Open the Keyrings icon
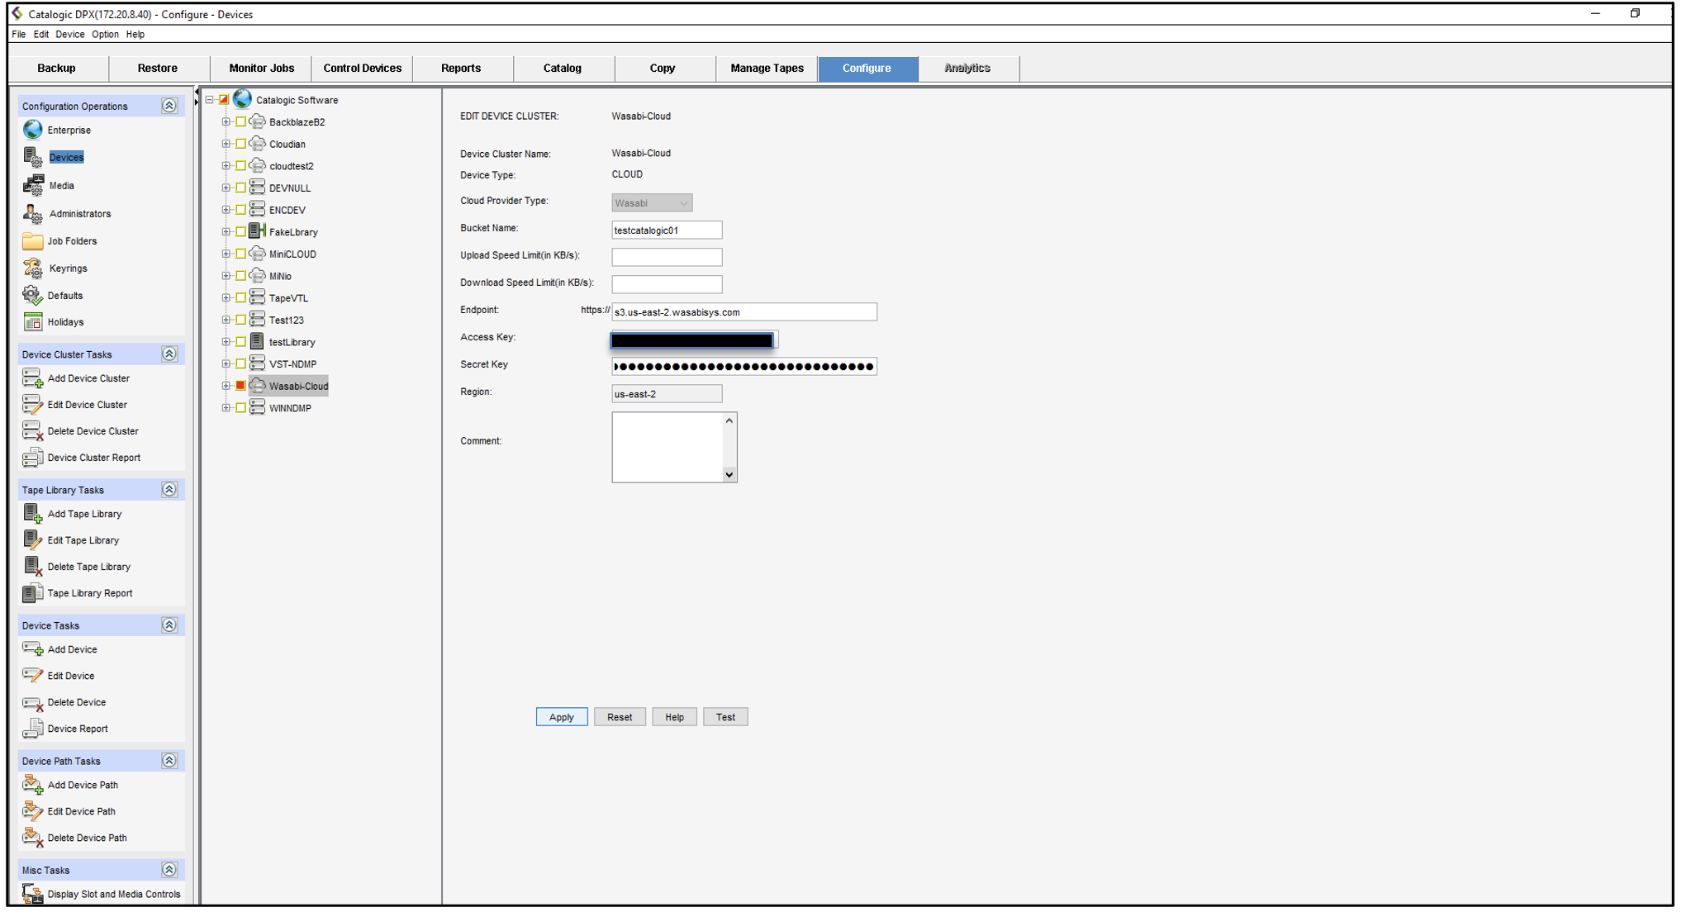Image resolution: width=1682 pixels, height=912 pixels. click(x=33, y=268)
